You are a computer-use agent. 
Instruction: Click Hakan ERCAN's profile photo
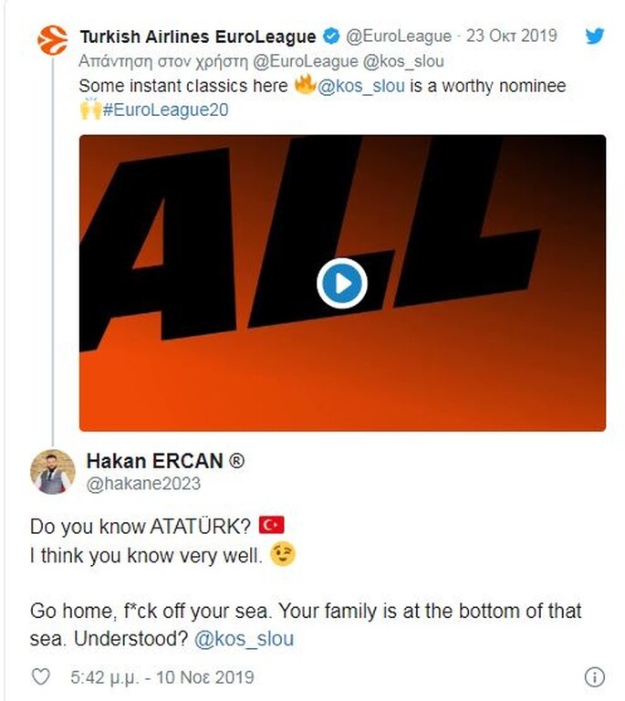pyautogui.click(x=52, y=472)
